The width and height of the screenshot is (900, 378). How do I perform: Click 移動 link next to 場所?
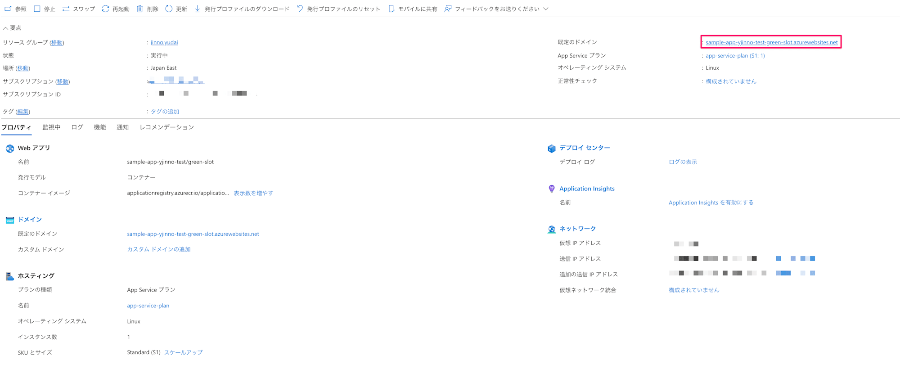23,68
